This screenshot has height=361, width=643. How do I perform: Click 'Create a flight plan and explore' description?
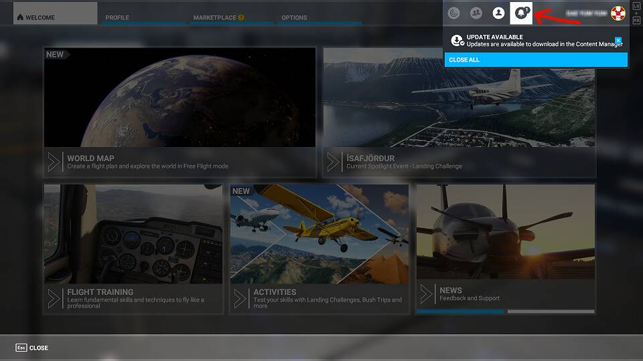click(147, 166)
